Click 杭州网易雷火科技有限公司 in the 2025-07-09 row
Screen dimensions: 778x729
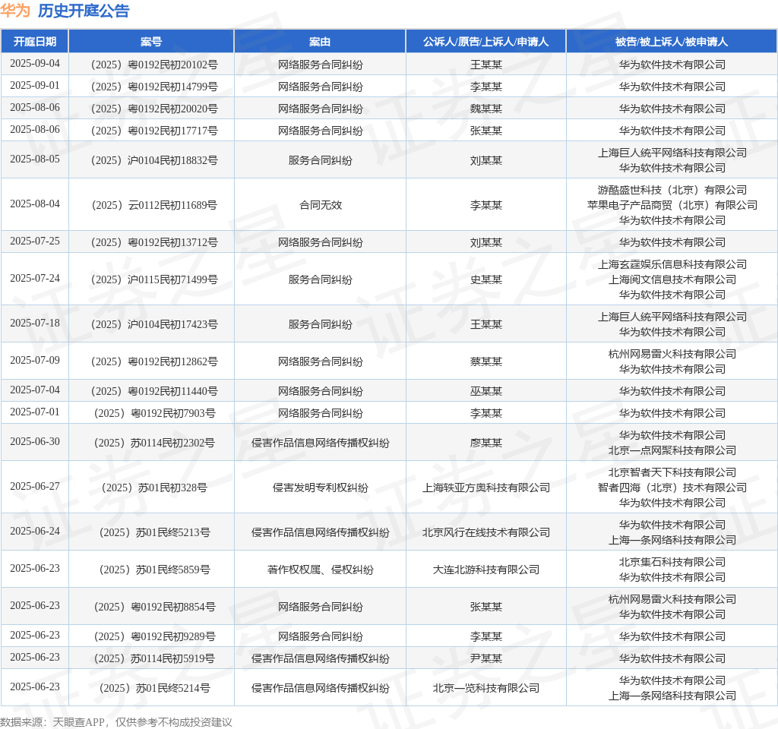(x=672, y=354)
